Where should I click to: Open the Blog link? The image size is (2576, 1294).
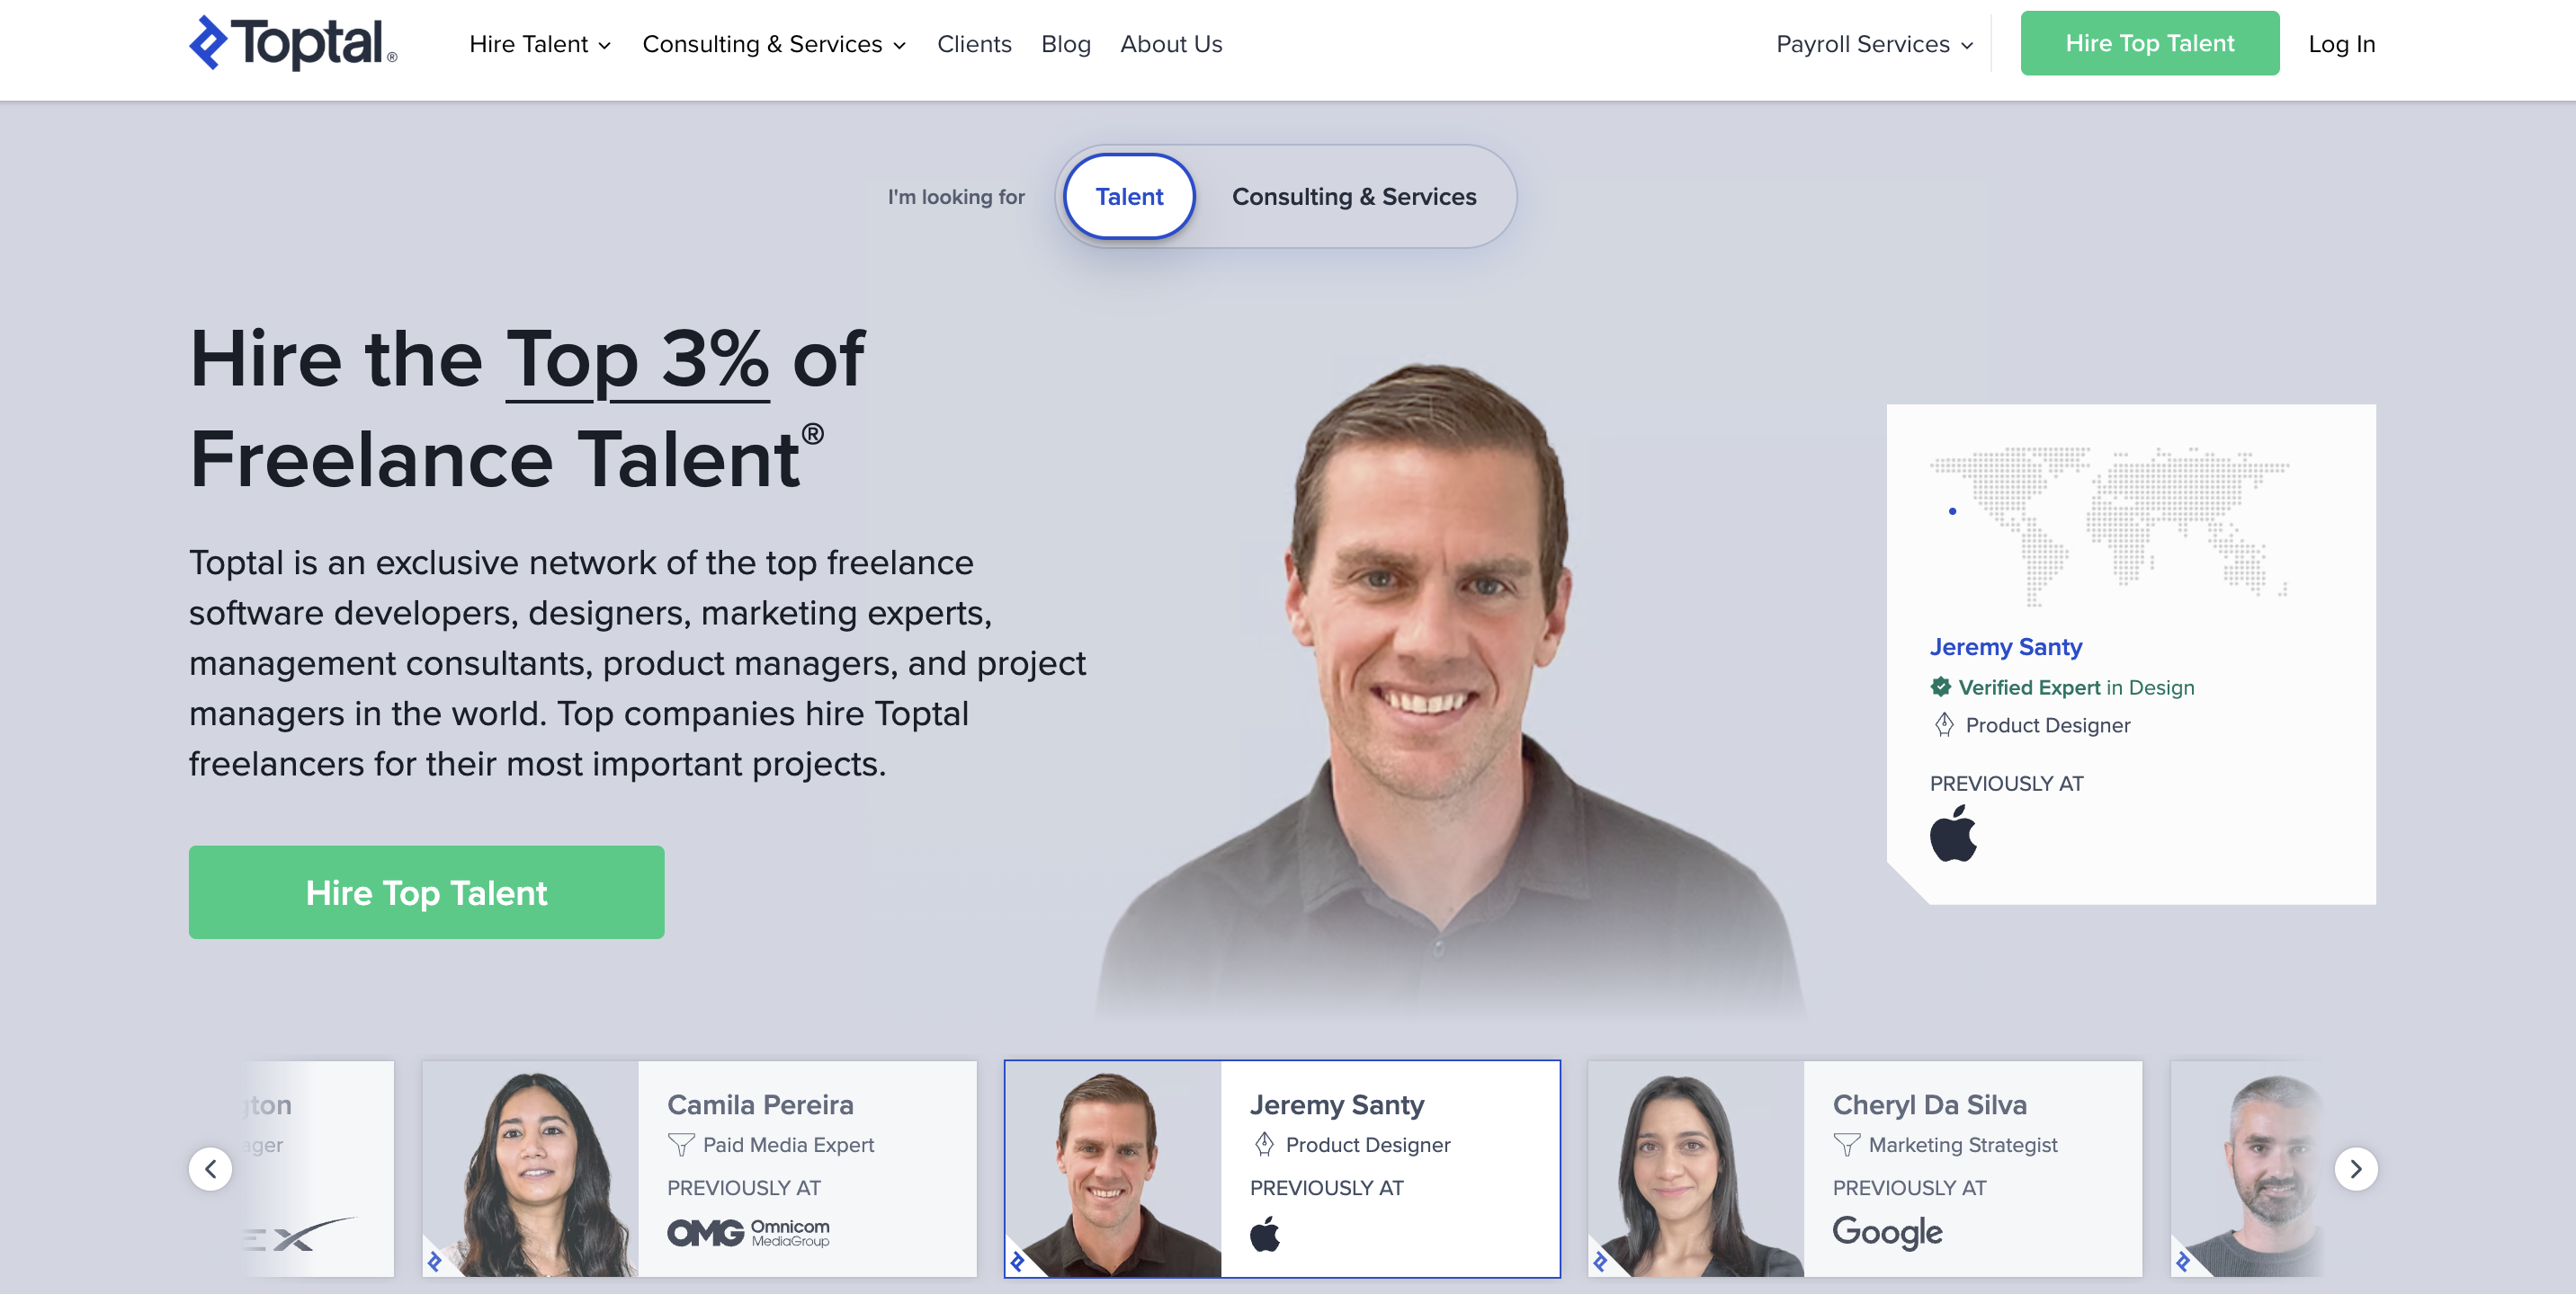point(1065,44)
